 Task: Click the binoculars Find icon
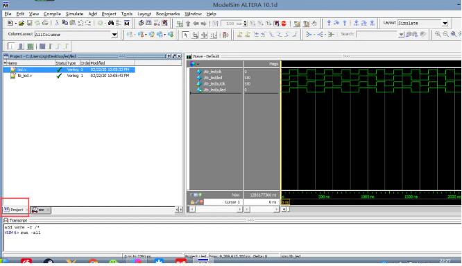(x=111, y=23)
